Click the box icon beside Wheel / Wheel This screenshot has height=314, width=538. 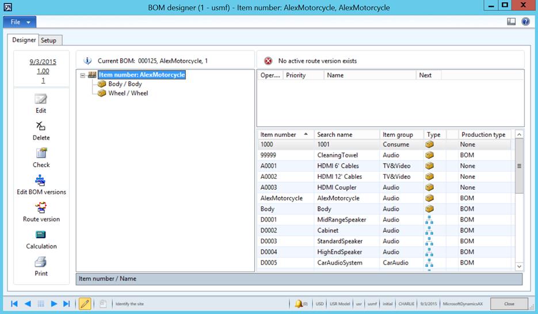point(102,93)
